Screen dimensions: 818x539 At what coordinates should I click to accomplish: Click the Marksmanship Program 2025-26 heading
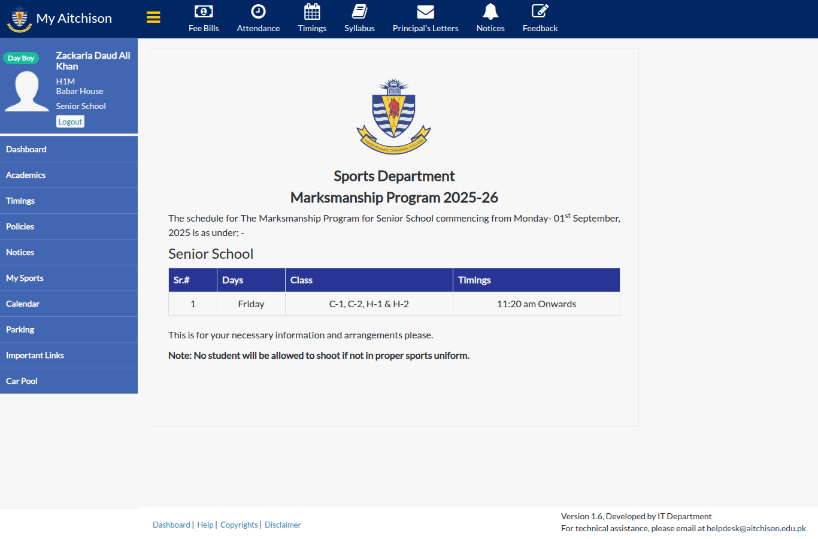394,198
